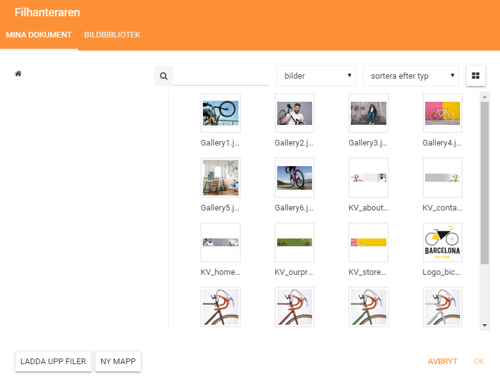This screenshot has width=500, height=376.
Task: Select the KV_about banner thumbnail
Action: click(x=369, y=178)
